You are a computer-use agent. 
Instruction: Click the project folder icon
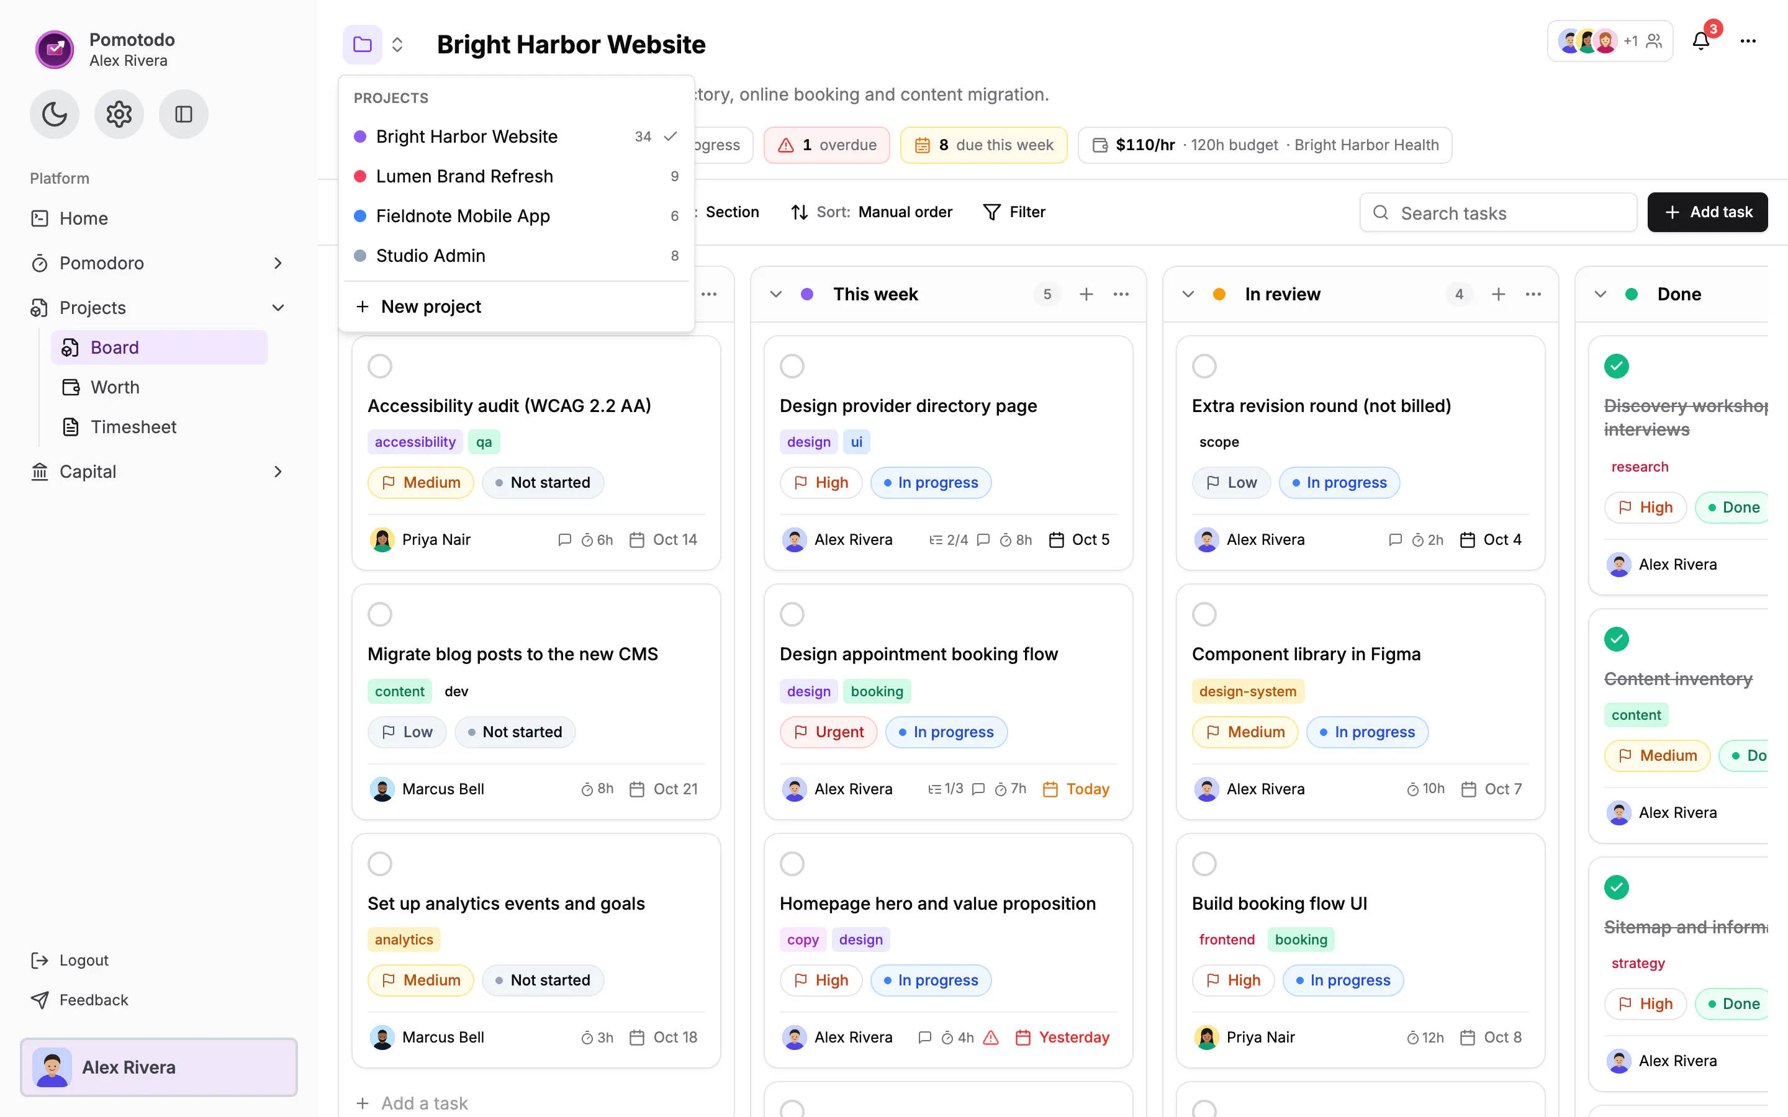pyautogui.click(x=362, y=44)
